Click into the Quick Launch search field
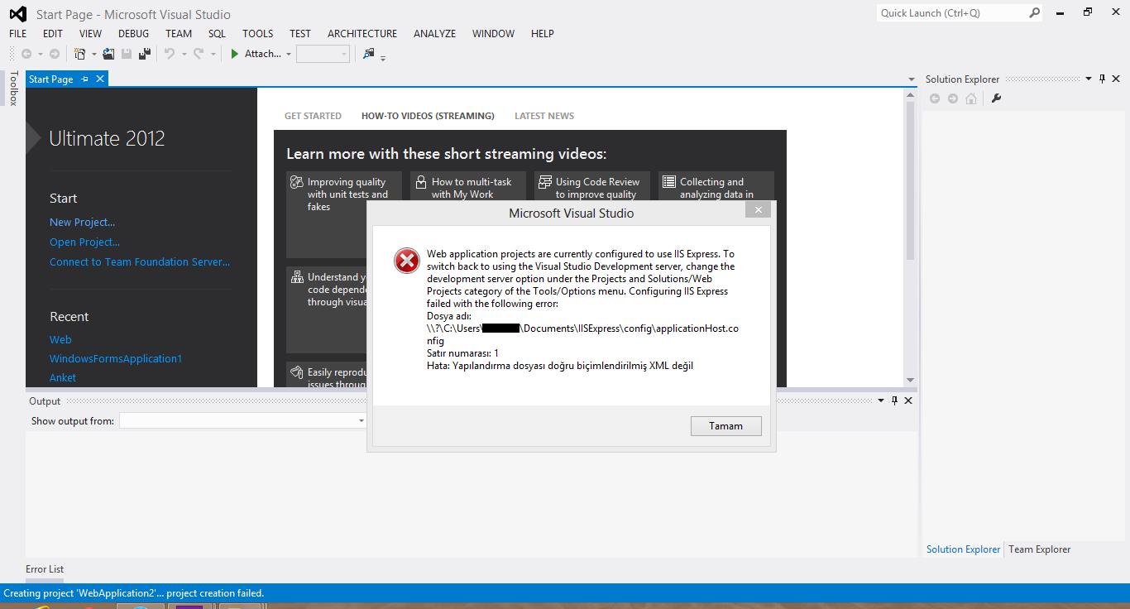The image size is (1130, 609). coord(951,13)
